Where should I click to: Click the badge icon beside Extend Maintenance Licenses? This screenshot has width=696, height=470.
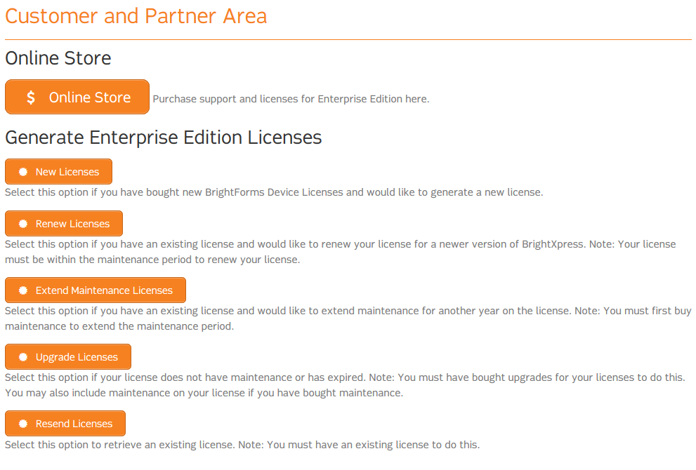[x=23, y=290]
